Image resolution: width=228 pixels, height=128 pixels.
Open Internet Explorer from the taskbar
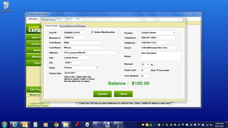[x=15, y=125]
